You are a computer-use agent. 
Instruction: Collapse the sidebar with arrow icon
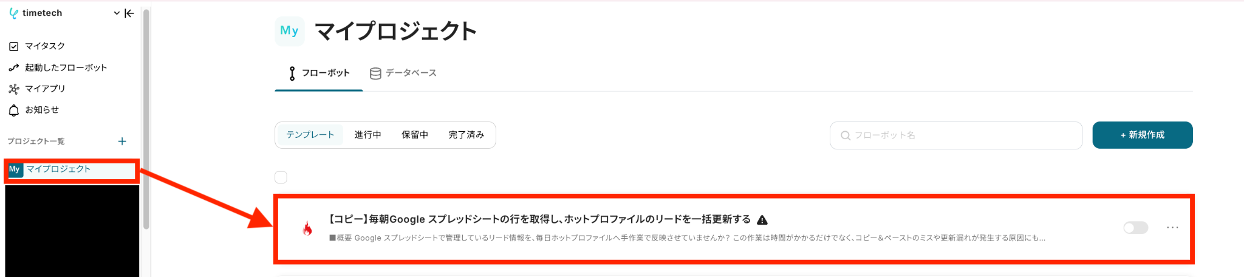tap(129, 13)
